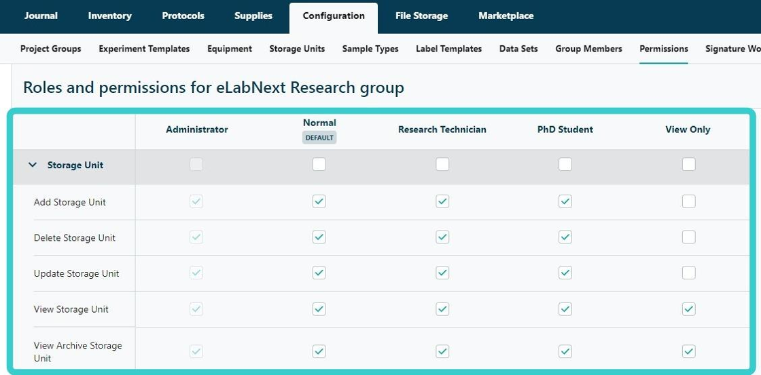Uncheck Delete Storage Unit for Research Technician
Image resolution: width=761 pixels, height=375 pixels.
click(x=442, y=237)
